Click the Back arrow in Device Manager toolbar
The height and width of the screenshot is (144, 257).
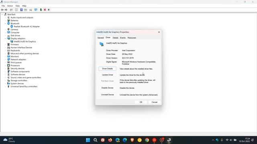click(x=2, y=10)
